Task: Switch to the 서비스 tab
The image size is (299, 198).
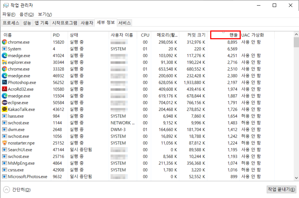Action: (125, 23)
